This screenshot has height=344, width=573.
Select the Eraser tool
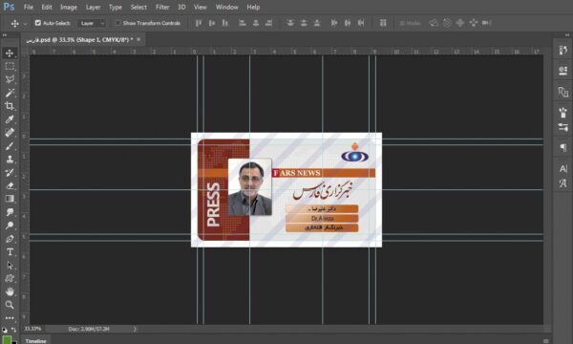tap(10, 185)
